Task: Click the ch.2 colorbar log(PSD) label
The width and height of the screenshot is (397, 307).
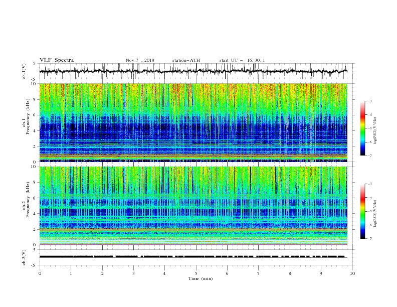Action: [375, 213]
